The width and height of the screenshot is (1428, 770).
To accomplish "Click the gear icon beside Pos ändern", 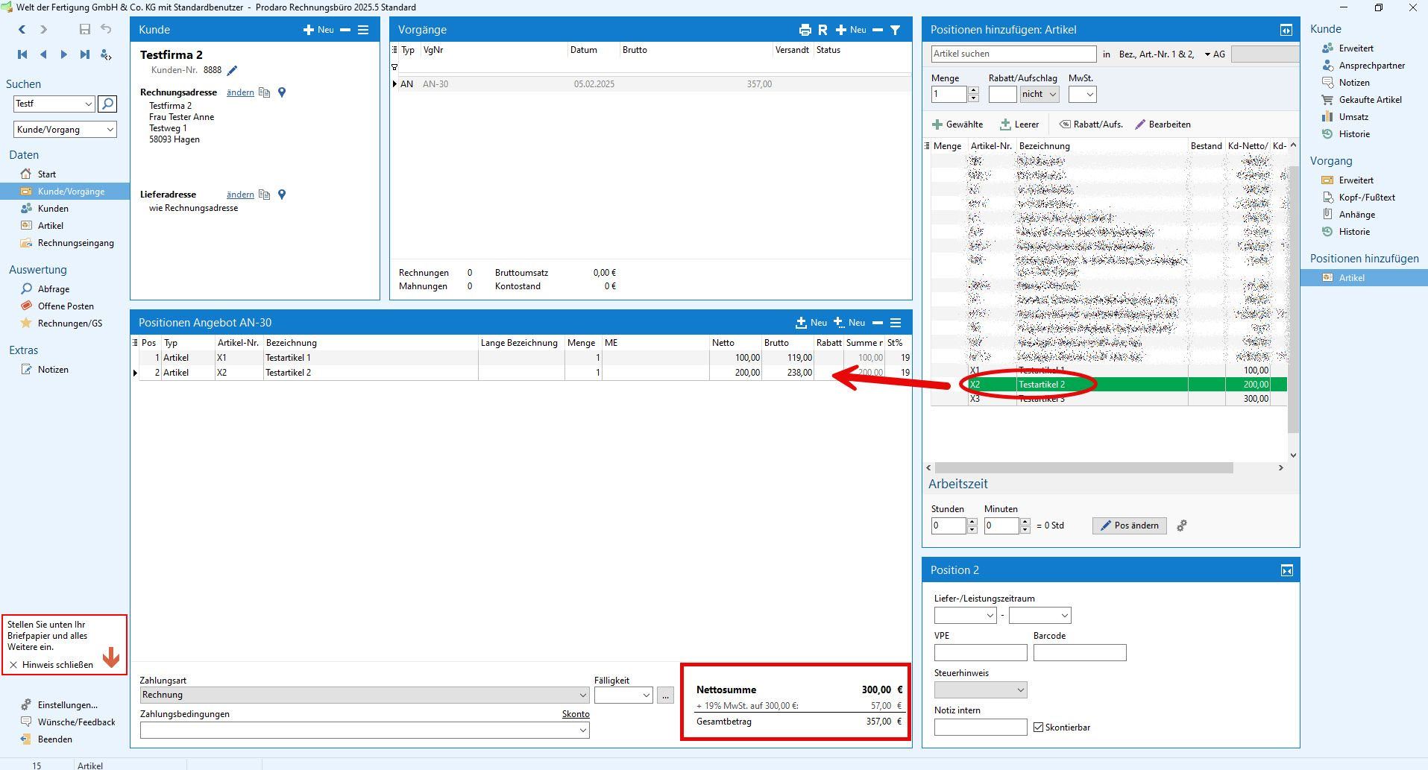I will click(1182, 526).
